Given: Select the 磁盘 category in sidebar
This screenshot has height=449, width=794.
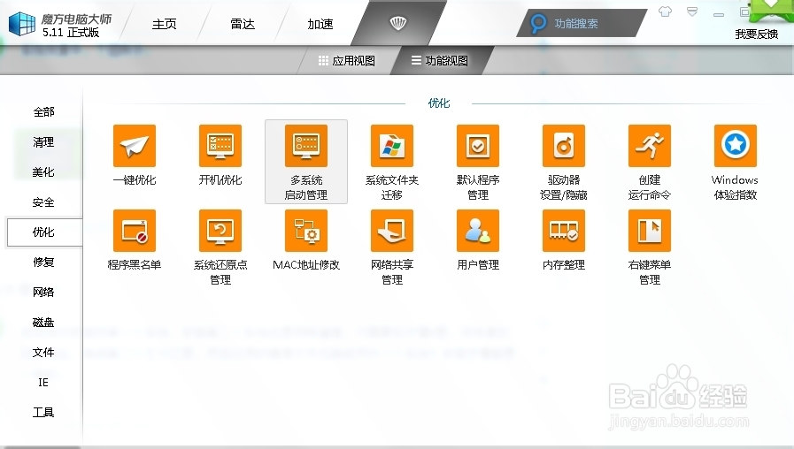Looking at the screenshot, I should (43, 322).
